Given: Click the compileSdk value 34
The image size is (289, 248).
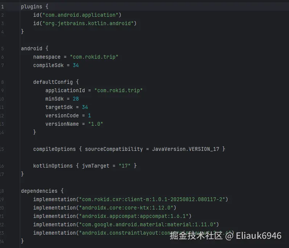Looking at the screenshot, I should click(75, 65).
